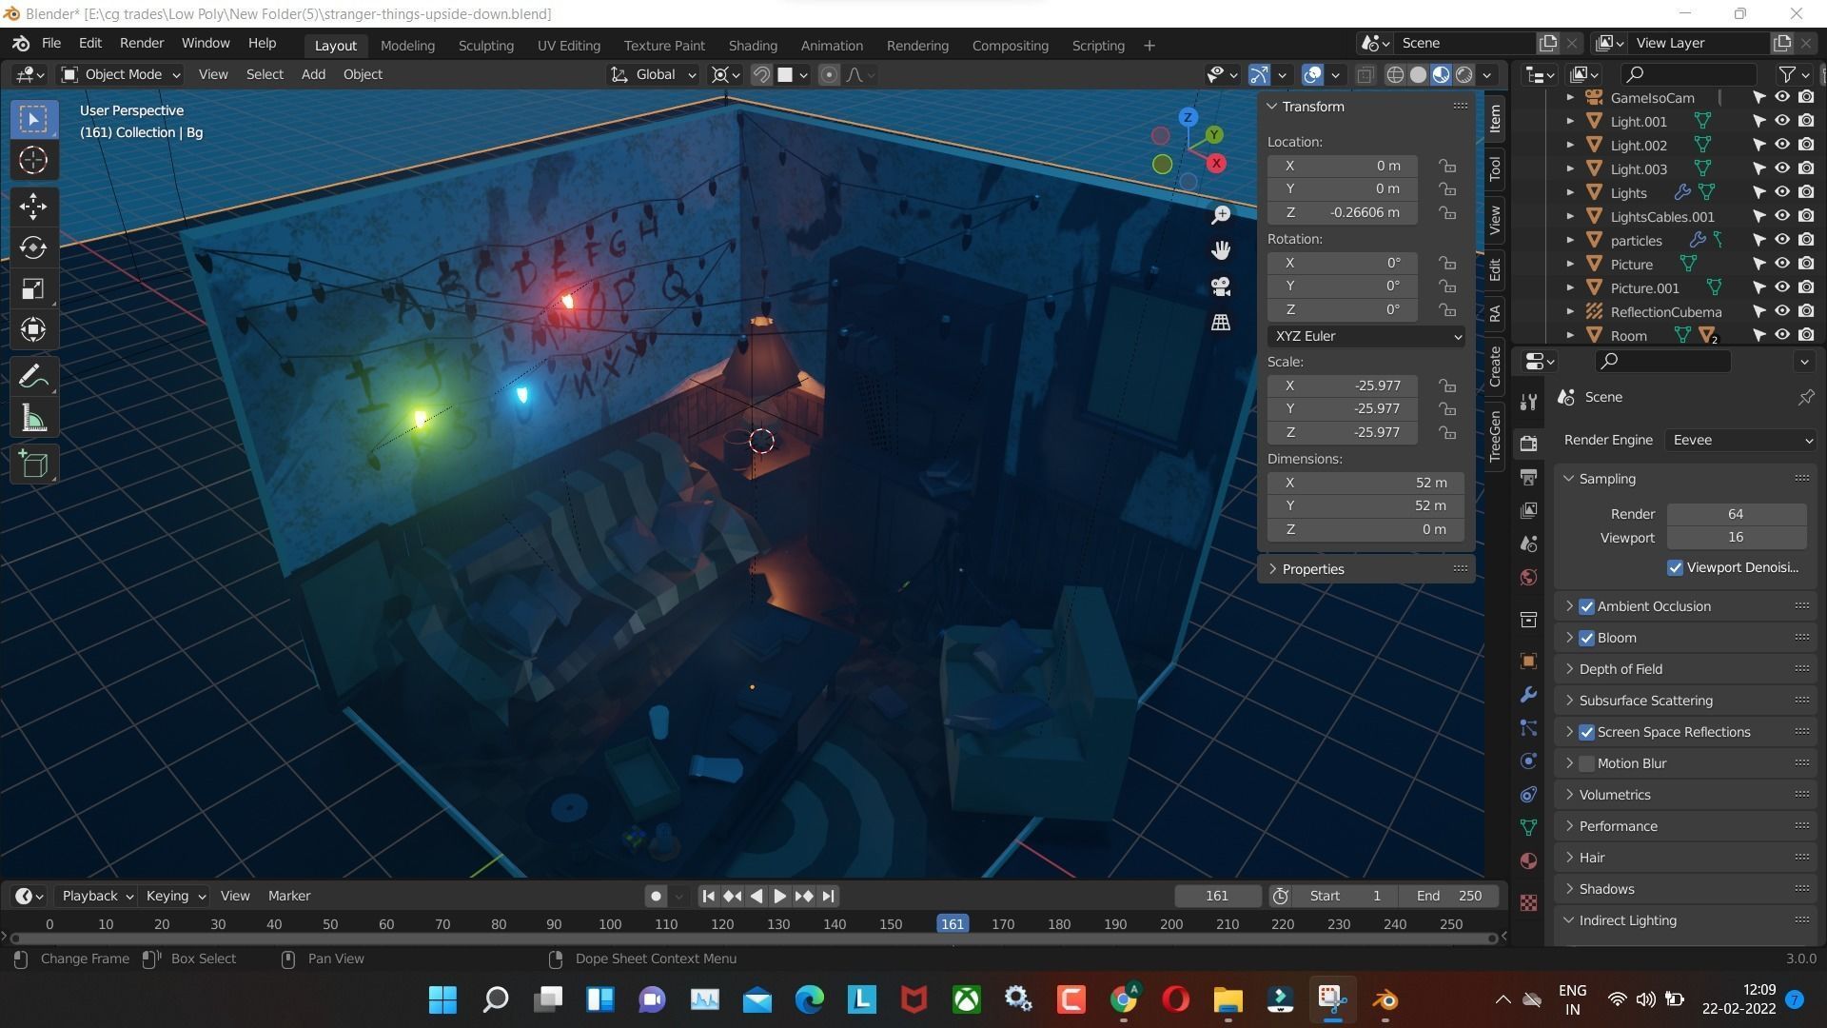Toggle Ambient Occlusion checkbox
Image resolution: width=1827 pixels, height=1028 pixels.
pos(1586,606)
